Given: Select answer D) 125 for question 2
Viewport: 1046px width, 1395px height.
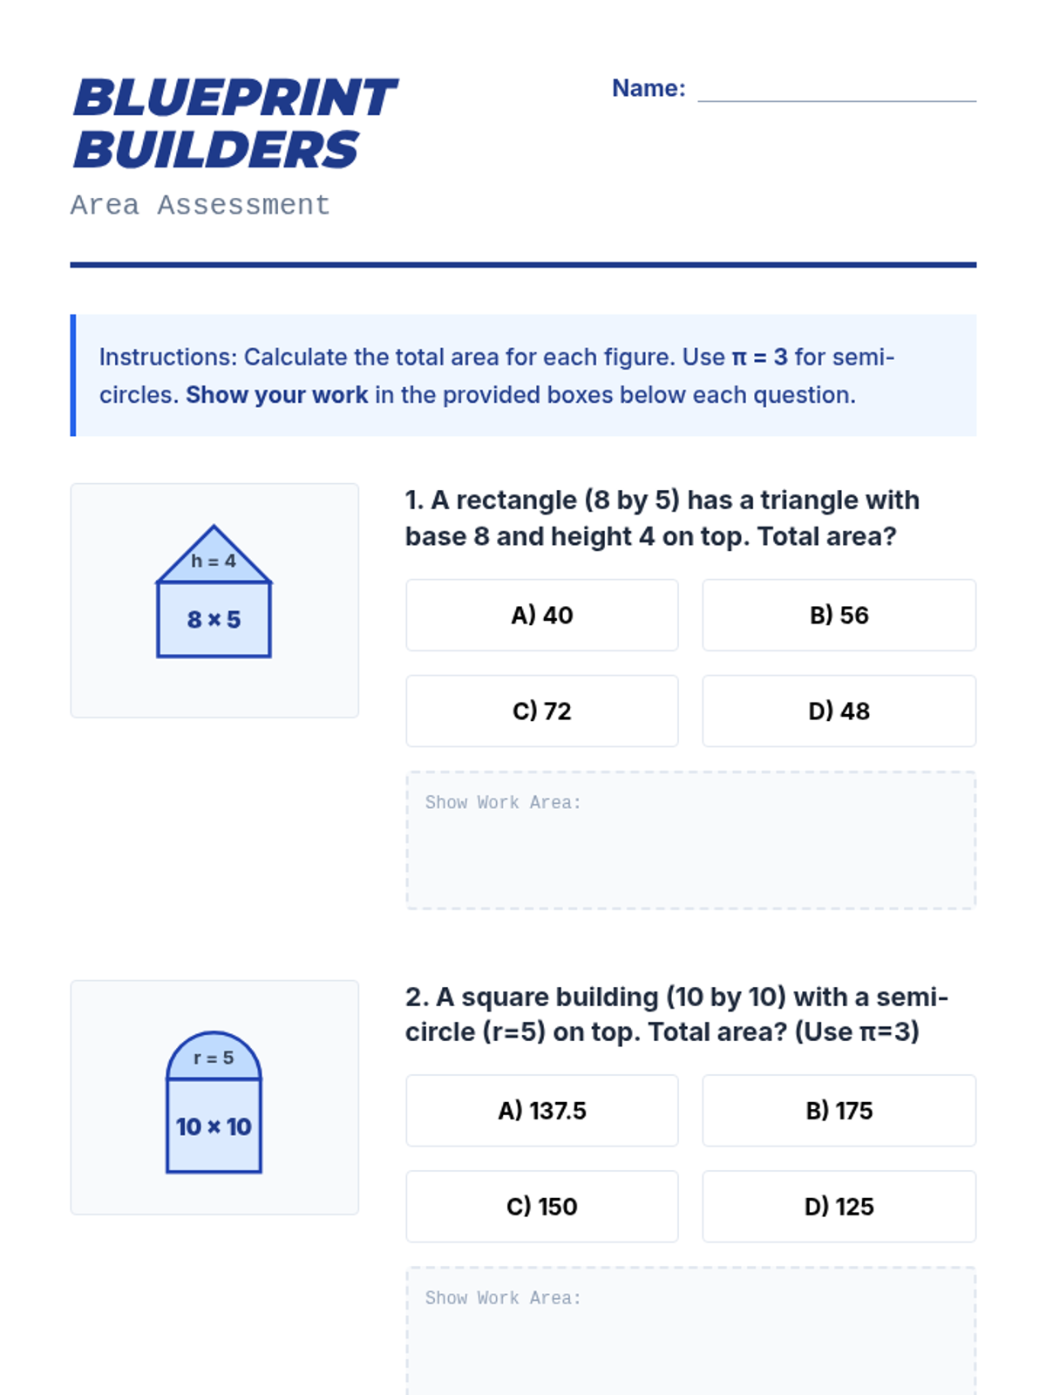Looking at the screenshot, I should pos(839,1207).
